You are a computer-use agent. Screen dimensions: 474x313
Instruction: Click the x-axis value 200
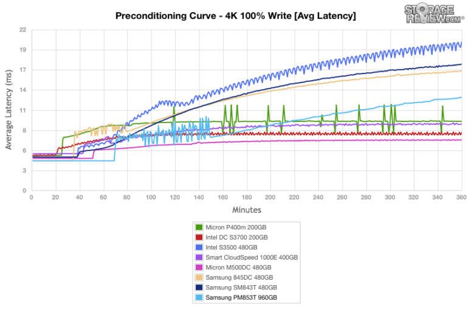[270, 197]
